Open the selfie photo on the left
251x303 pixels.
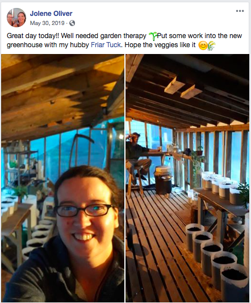62,178
